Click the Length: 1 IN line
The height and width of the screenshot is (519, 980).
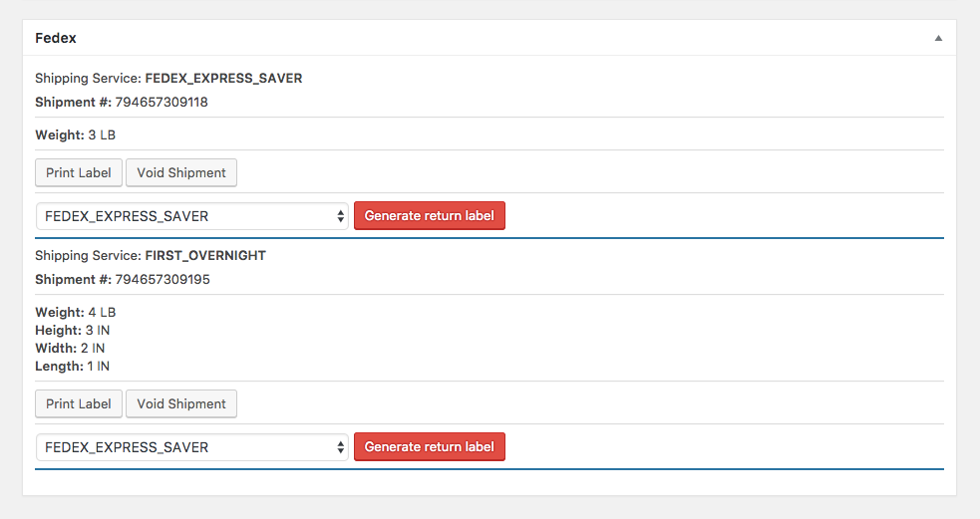point(73,367)
